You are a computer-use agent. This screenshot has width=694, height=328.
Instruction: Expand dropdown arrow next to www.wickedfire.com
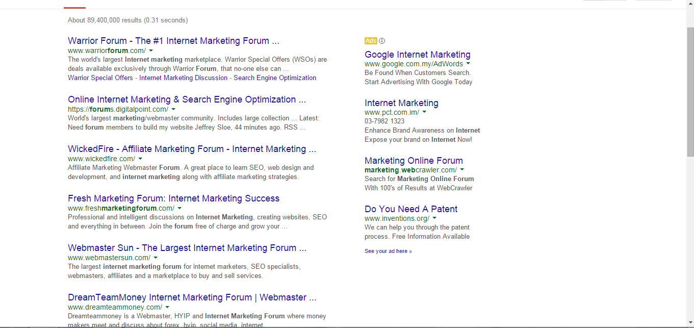tap(140, 159)
